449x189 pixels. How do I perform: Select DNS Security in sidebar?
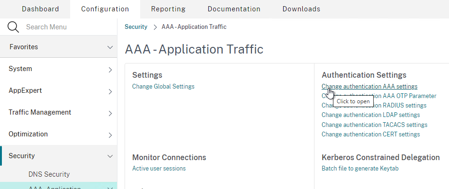(49, 174)
